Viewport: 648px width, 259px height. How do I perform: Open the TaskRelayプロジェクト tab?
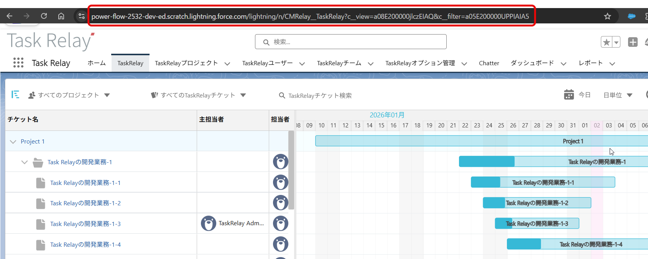186,63
